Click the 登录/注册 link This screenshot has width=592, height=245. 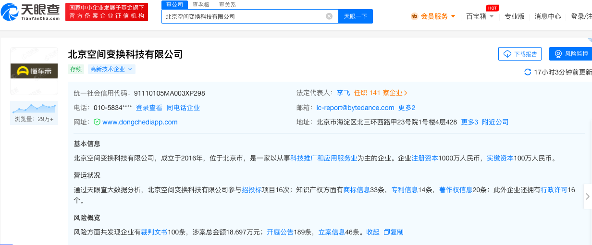point(581,16)
